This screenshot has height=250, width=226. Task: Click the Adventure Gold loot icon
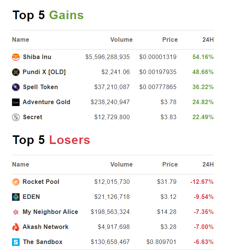[15, 102]
